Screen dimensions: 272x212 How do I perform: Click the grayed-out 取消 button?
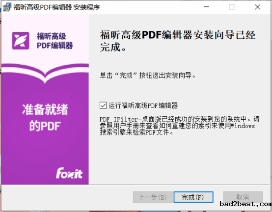243,197
